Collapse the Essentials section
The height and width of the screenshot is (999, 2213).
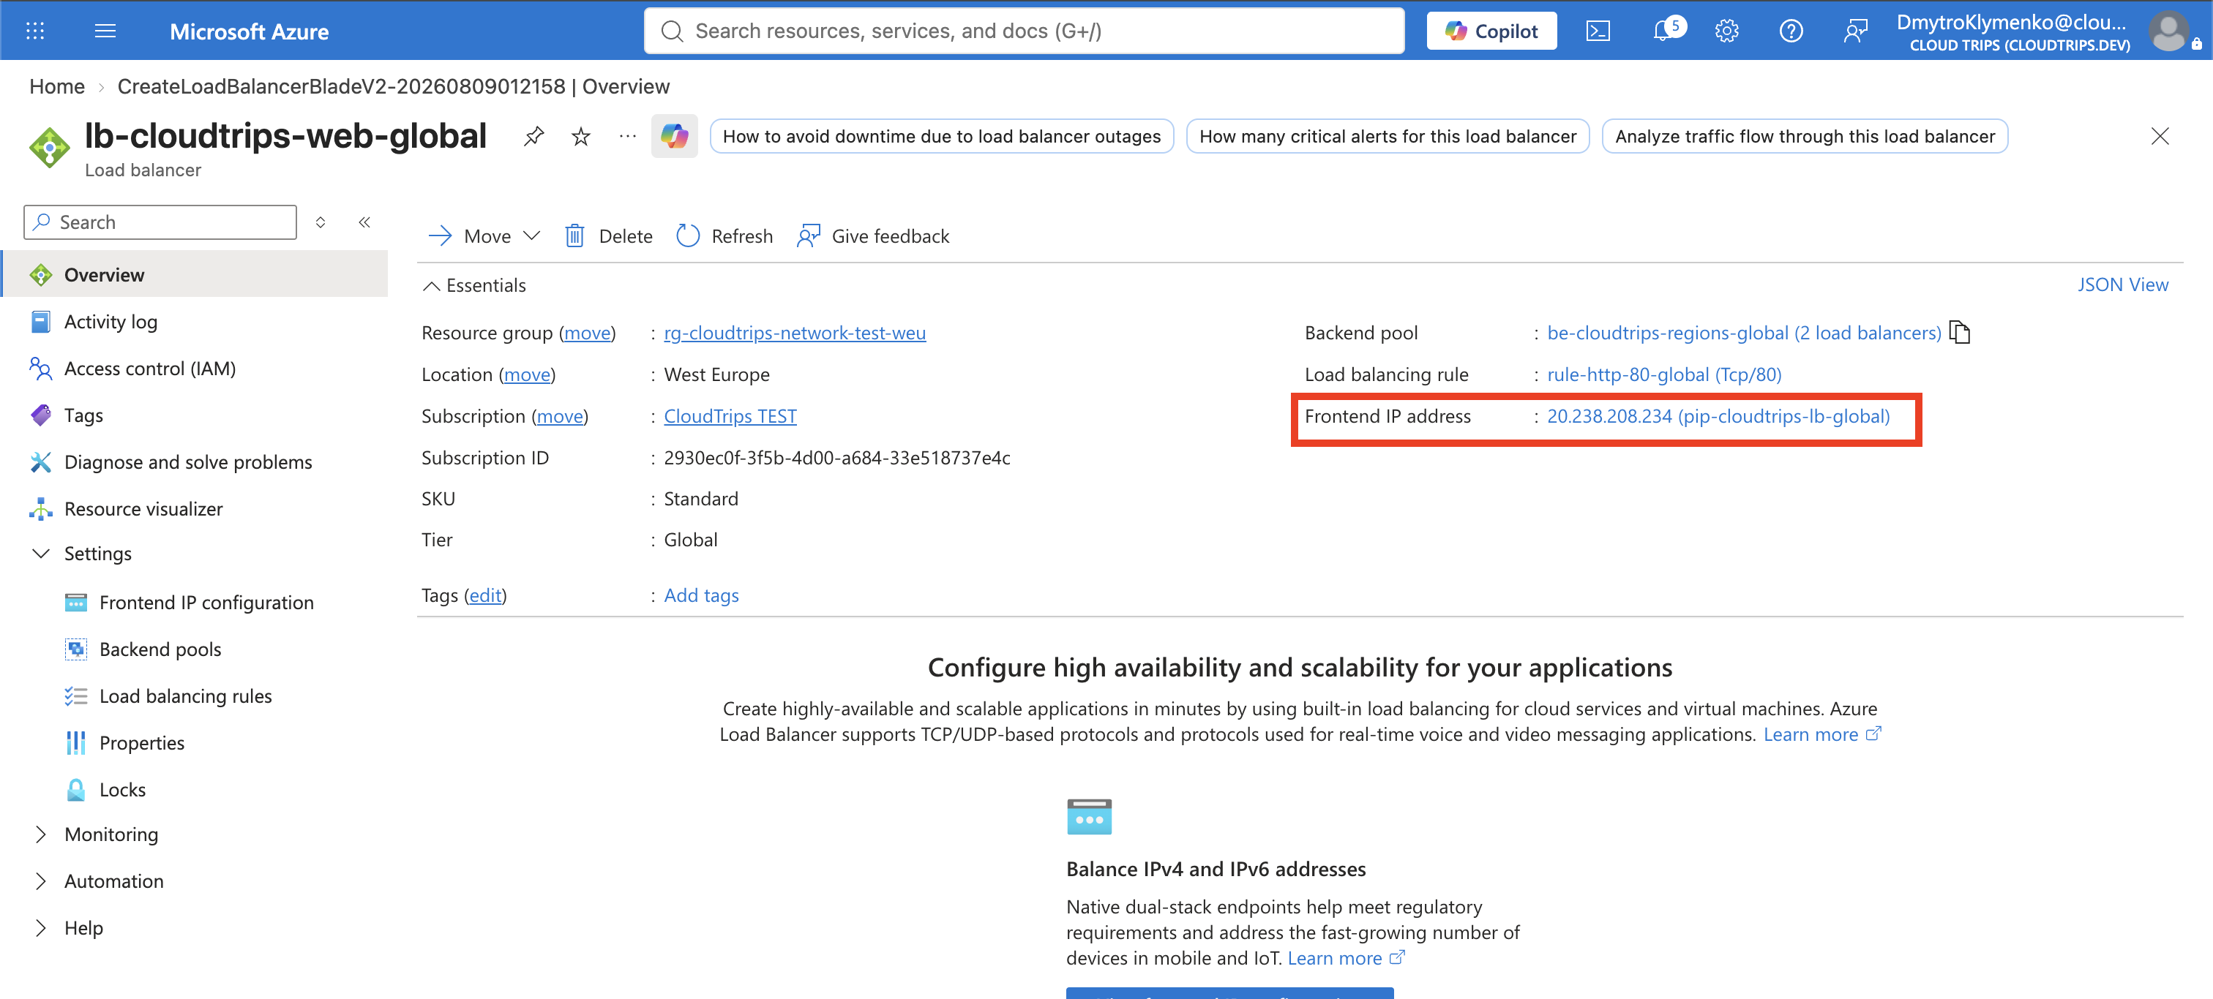(474, 285)
